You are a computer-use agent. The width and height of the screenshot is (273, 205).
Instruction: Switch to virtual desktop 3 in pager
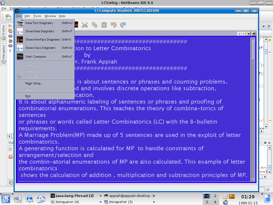click(207, 202)
